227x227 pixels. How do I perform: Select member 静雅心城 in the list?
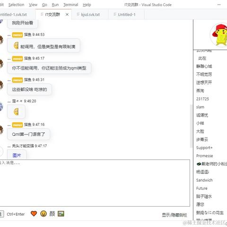point(204,66)
